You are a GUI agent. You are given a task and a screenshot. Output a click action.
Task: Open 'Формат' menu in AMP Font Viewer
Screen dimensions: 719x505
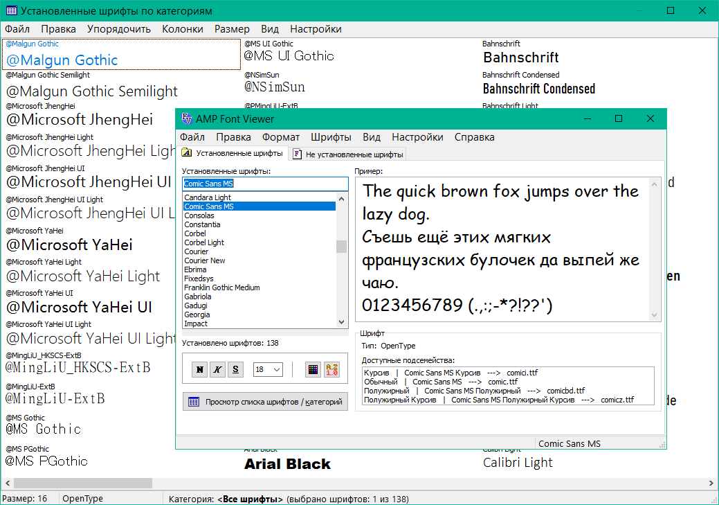(281, 137)
